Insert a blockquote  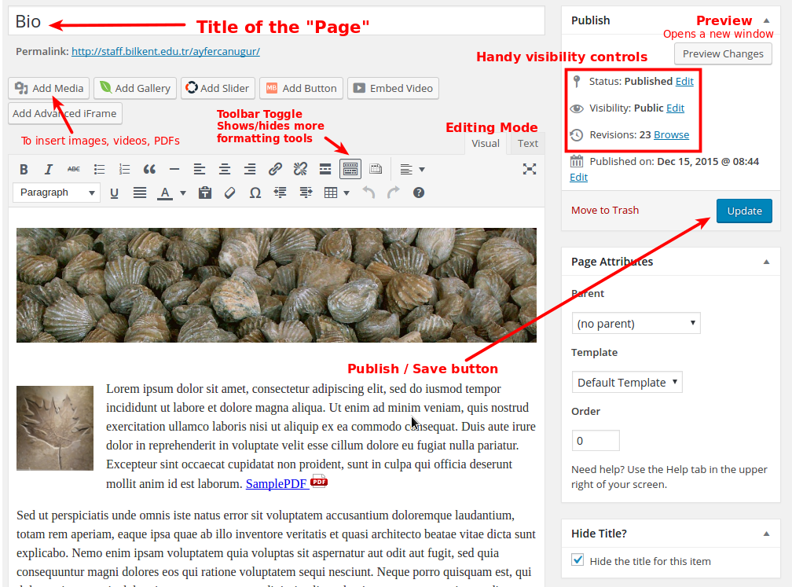149,169
